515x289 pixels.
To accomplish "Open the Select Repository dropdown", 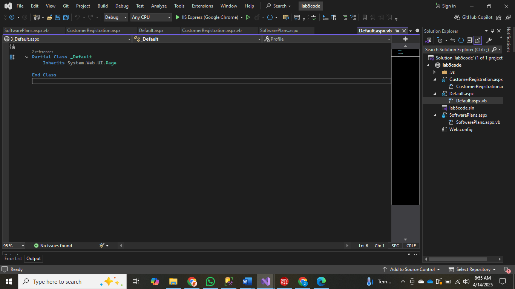I will pos(473,269).
